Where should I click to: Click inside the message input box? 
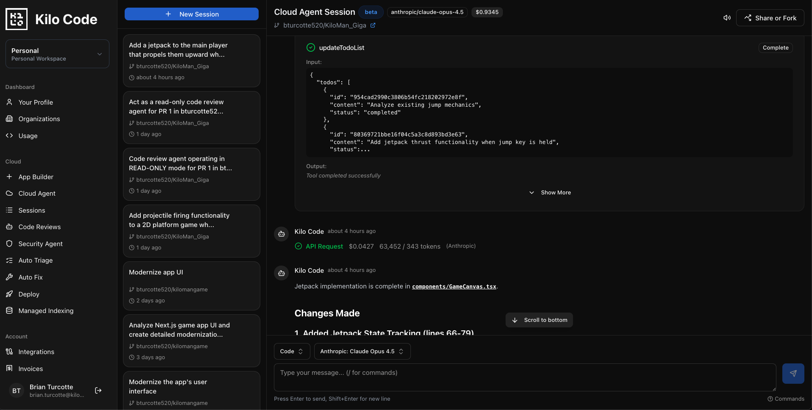point(525,377)
